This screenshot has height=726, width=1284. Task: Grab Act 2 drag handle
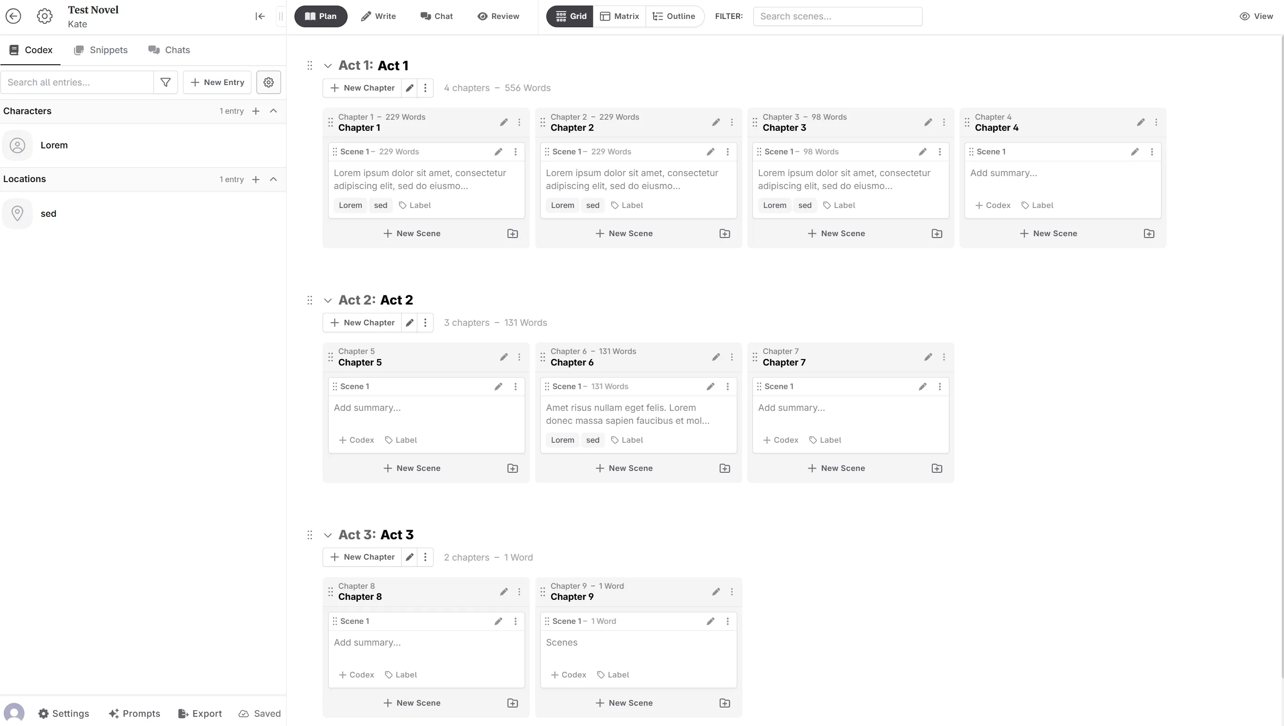(x=310, y=300)
